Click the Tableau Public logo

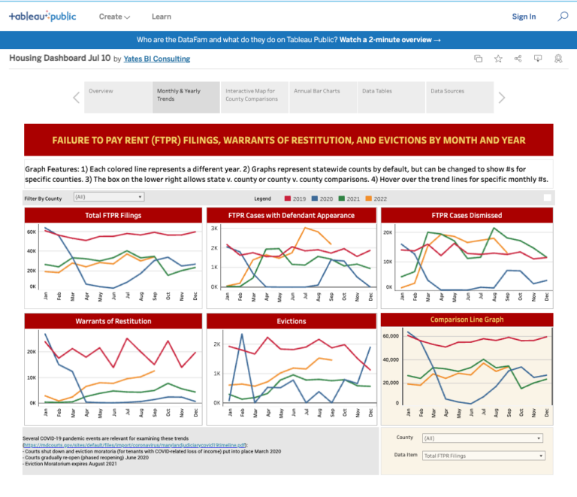(42, 17)
